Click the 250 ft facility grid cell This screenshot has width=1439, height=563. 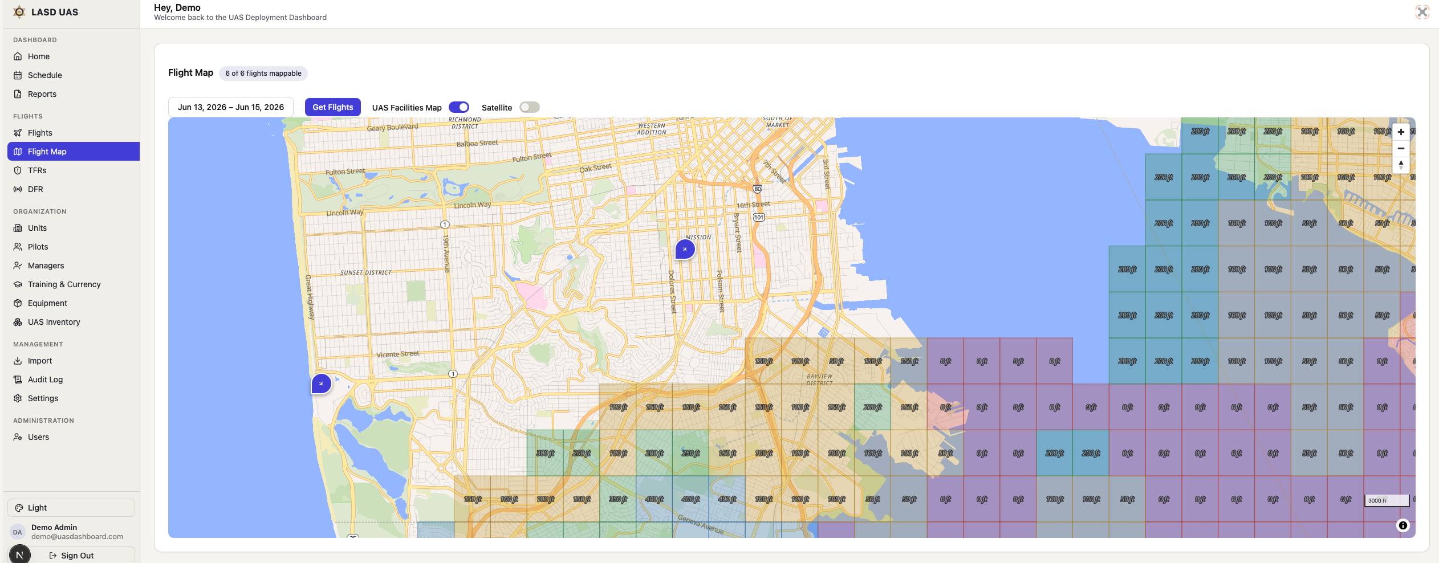(x=690, y=453)
